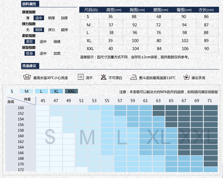223x178 pixels.
Task: Select the 柔软 softness option
Action: tap(29, 42)
